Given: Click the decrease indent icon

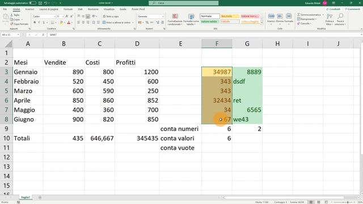Looking at the screenshot, I should point(94,23).
